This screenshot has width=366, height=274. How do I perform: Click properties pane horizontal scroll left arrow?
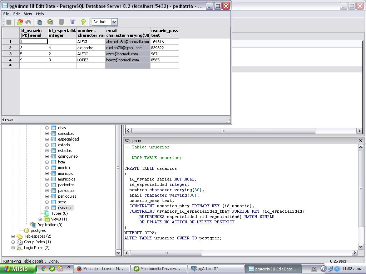click(128, 131)
